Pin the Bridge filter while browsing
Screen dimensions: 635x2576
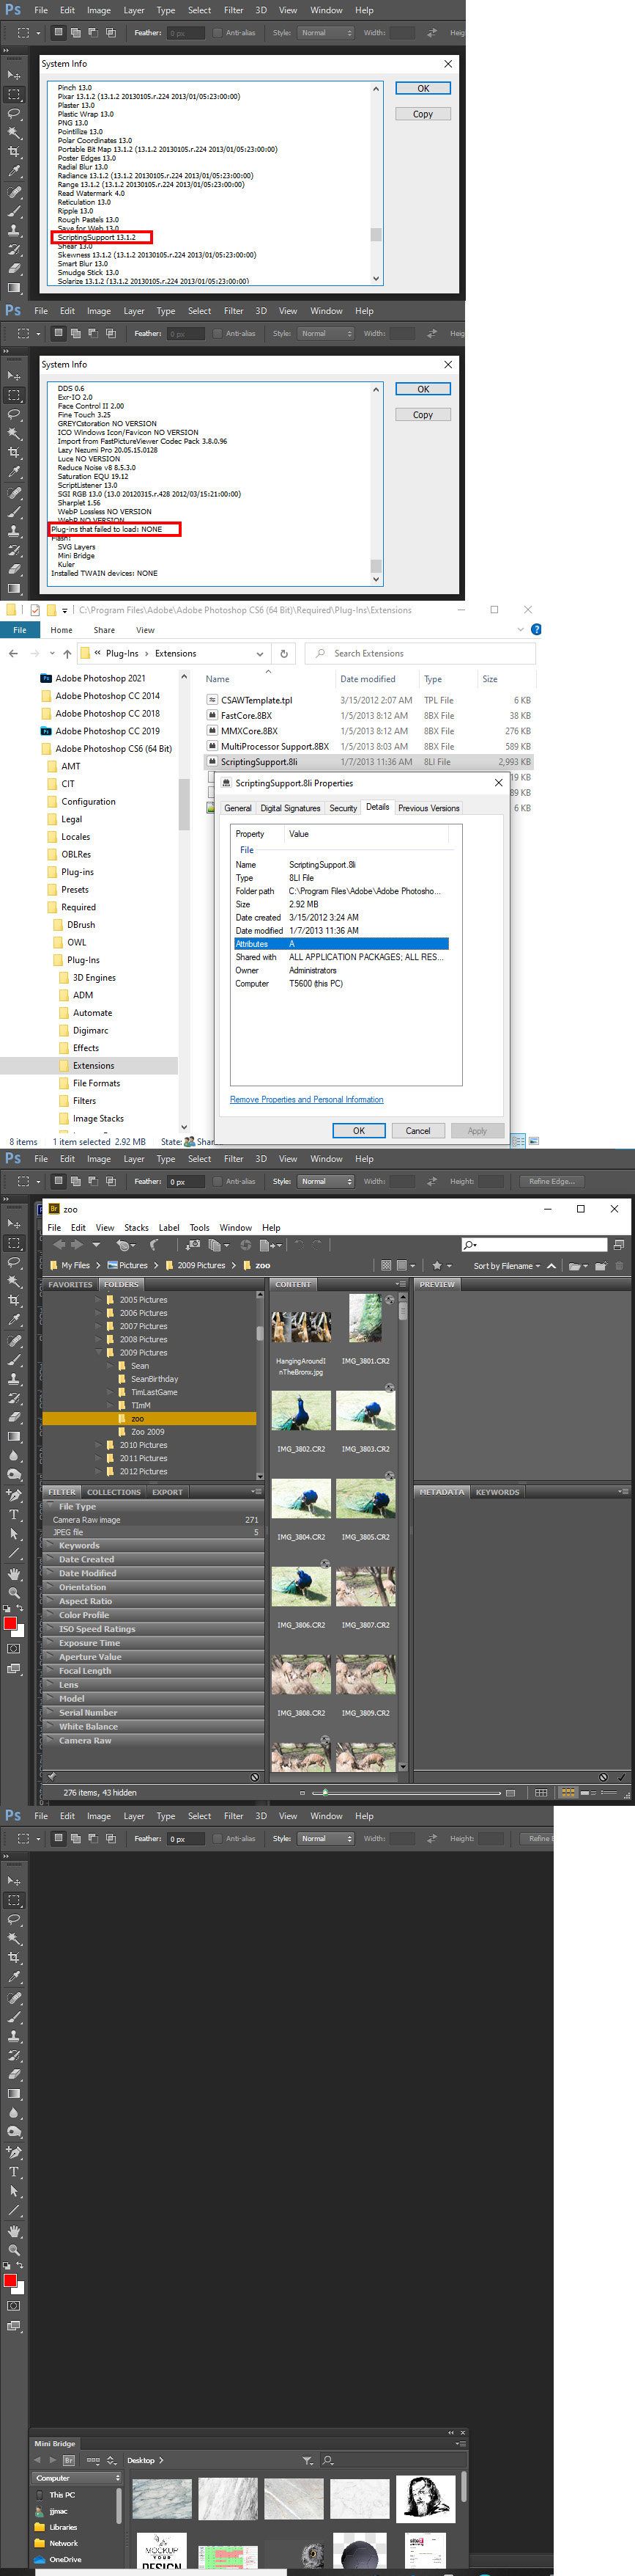[x=52, y=1777]
